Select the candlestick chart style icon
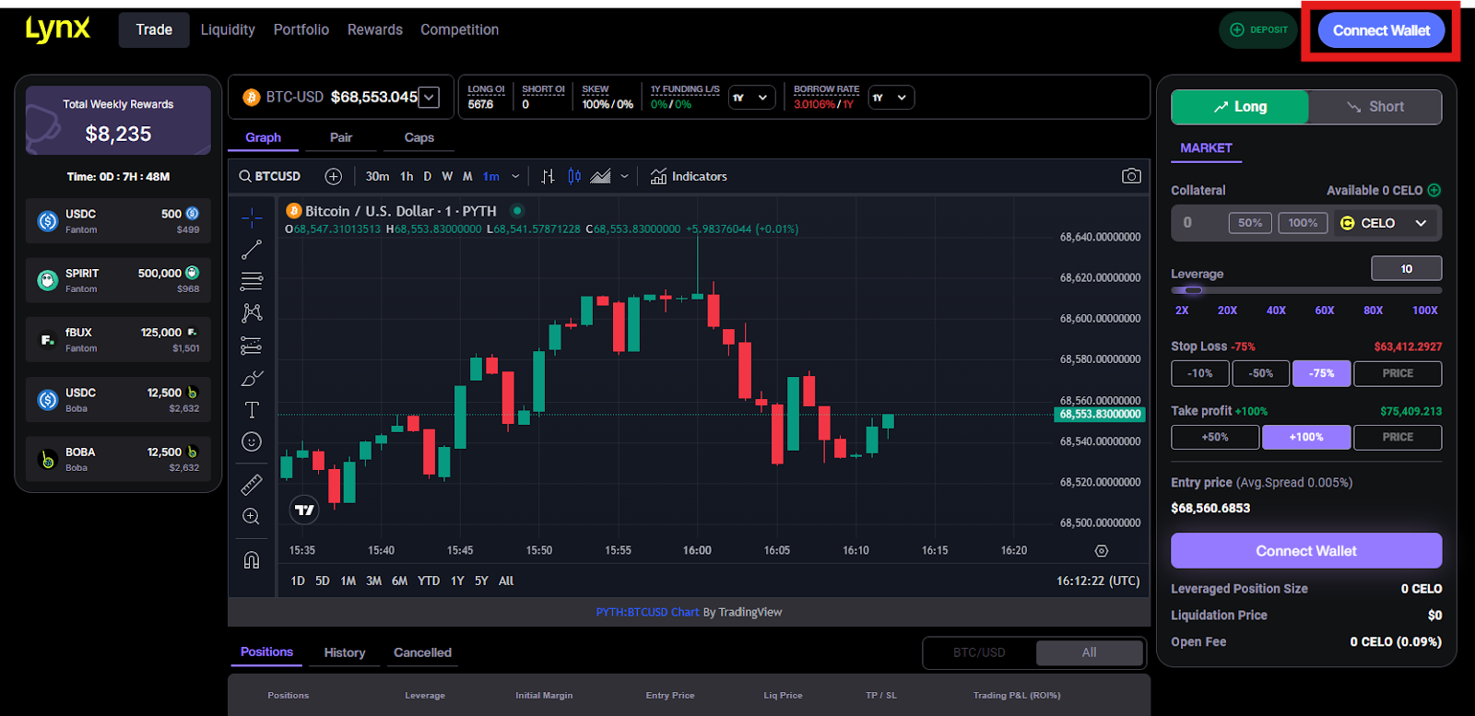Screen dimensions: 1475x716 [x=574, y=176]
